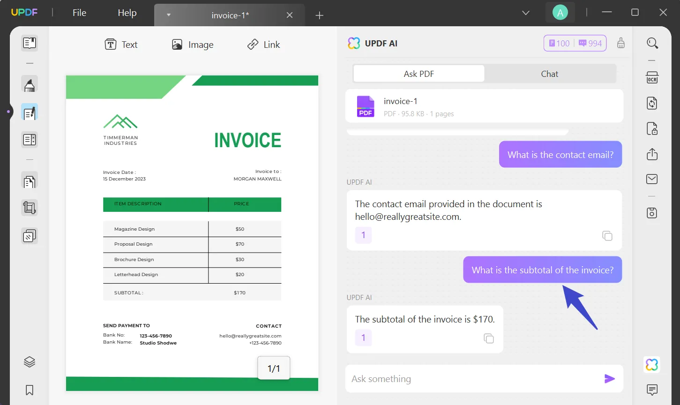680x405 pixels.
Task: Click the "What is the subtotal of the invoice?" message
Action: pos(543,270)
